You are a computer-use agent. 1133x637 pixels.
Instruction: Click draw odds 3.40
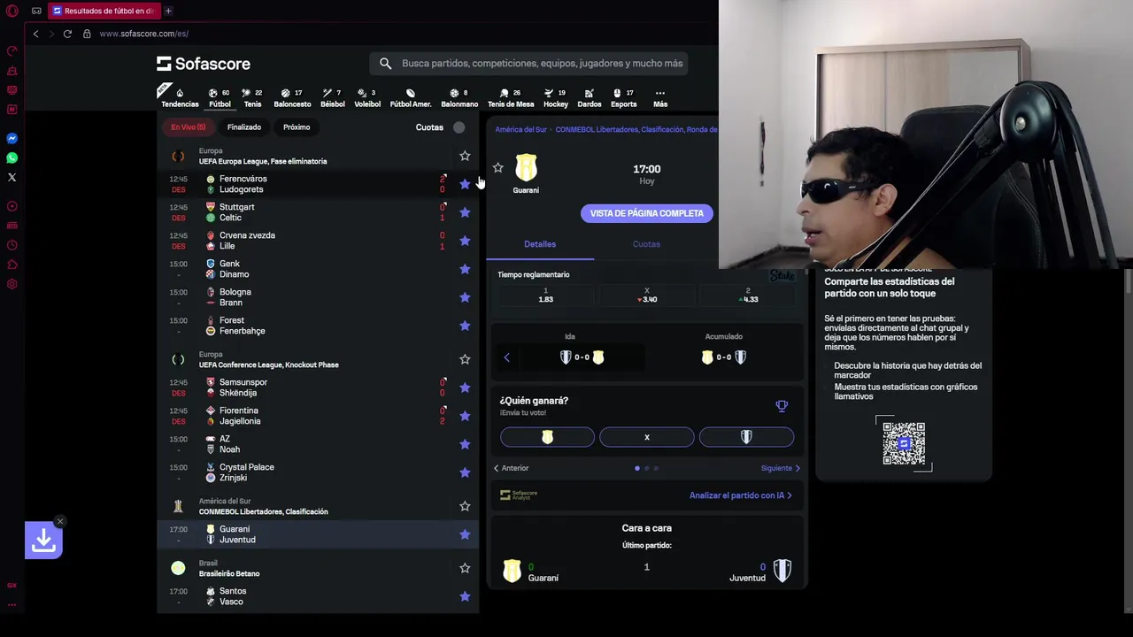(647, 295)
